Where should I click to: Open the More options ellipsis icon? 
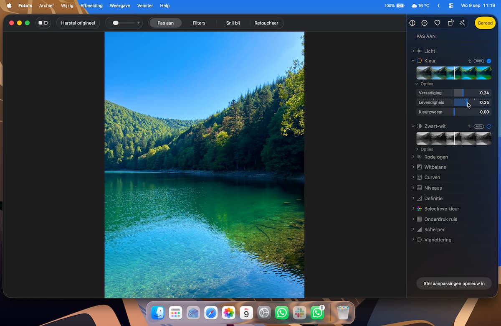425,23
